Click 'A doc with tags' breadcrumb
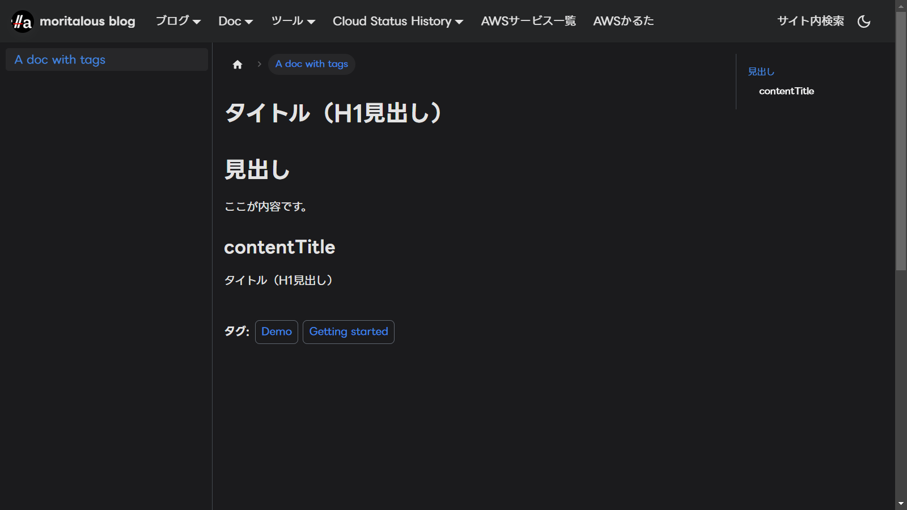The image size is (907, 510). click(311, 64)
